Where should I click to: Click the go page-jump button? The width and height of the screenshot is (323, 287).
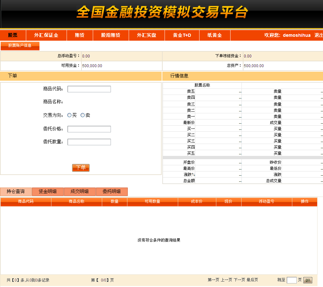[307, 280]
